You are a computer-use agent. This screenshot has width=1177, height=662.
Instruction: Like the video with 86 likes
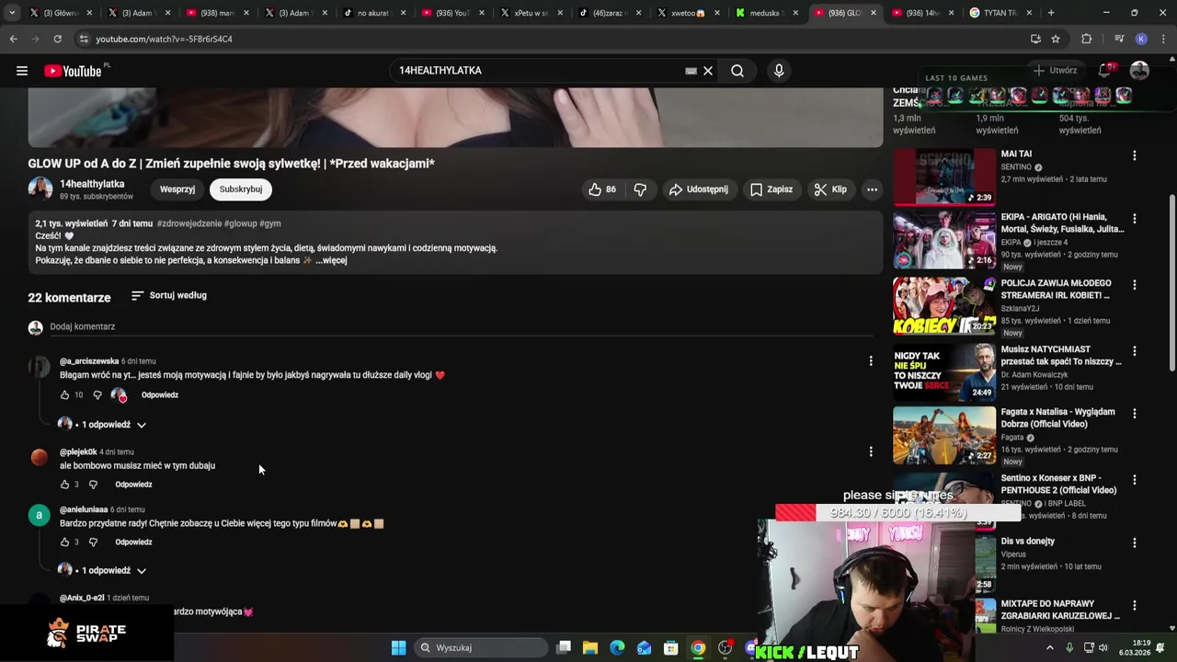click(602, 189)
